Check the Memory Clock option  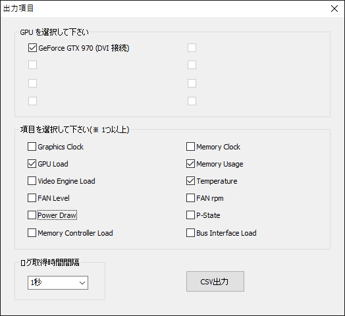pos(190,147)
